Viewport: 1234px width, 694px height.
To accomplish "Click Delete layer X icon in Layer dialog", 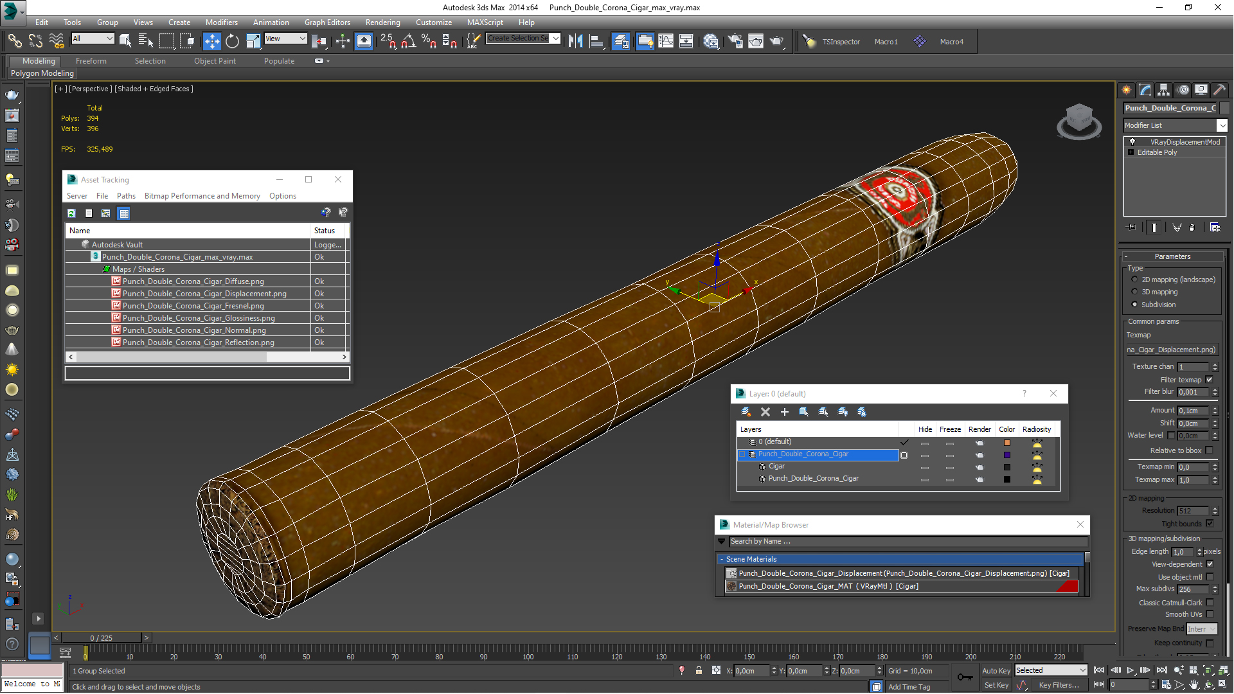I will click(765, 412).
